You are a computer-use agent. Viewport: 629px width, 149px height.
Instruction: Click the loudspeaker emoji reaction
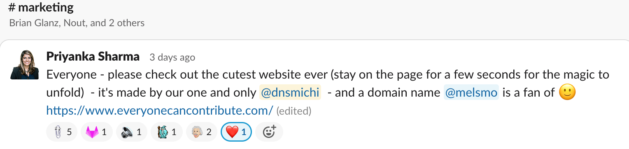(x=131, y=132)
